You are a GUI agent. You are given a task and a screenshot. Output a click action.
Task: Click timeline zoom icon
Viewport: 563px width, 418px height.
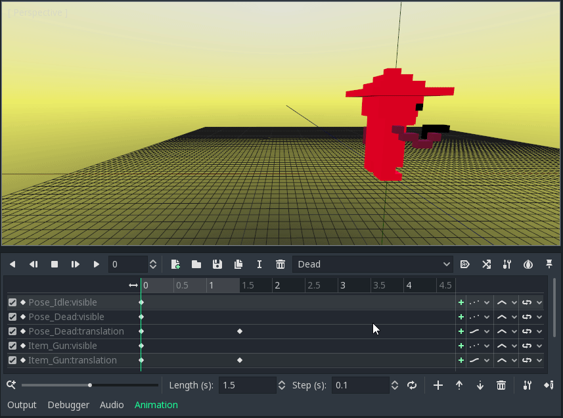click(11, 385)
